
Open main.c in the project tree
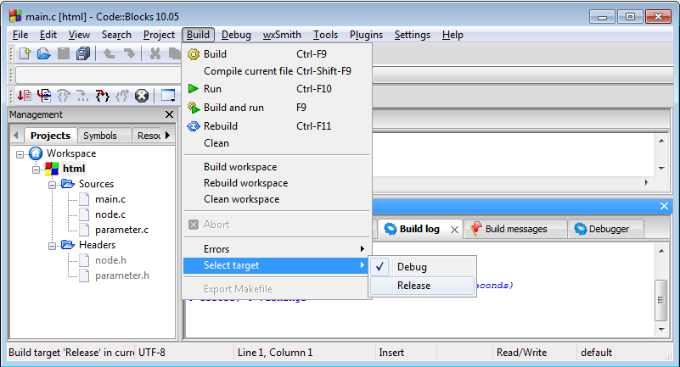(x=110, y=199)
